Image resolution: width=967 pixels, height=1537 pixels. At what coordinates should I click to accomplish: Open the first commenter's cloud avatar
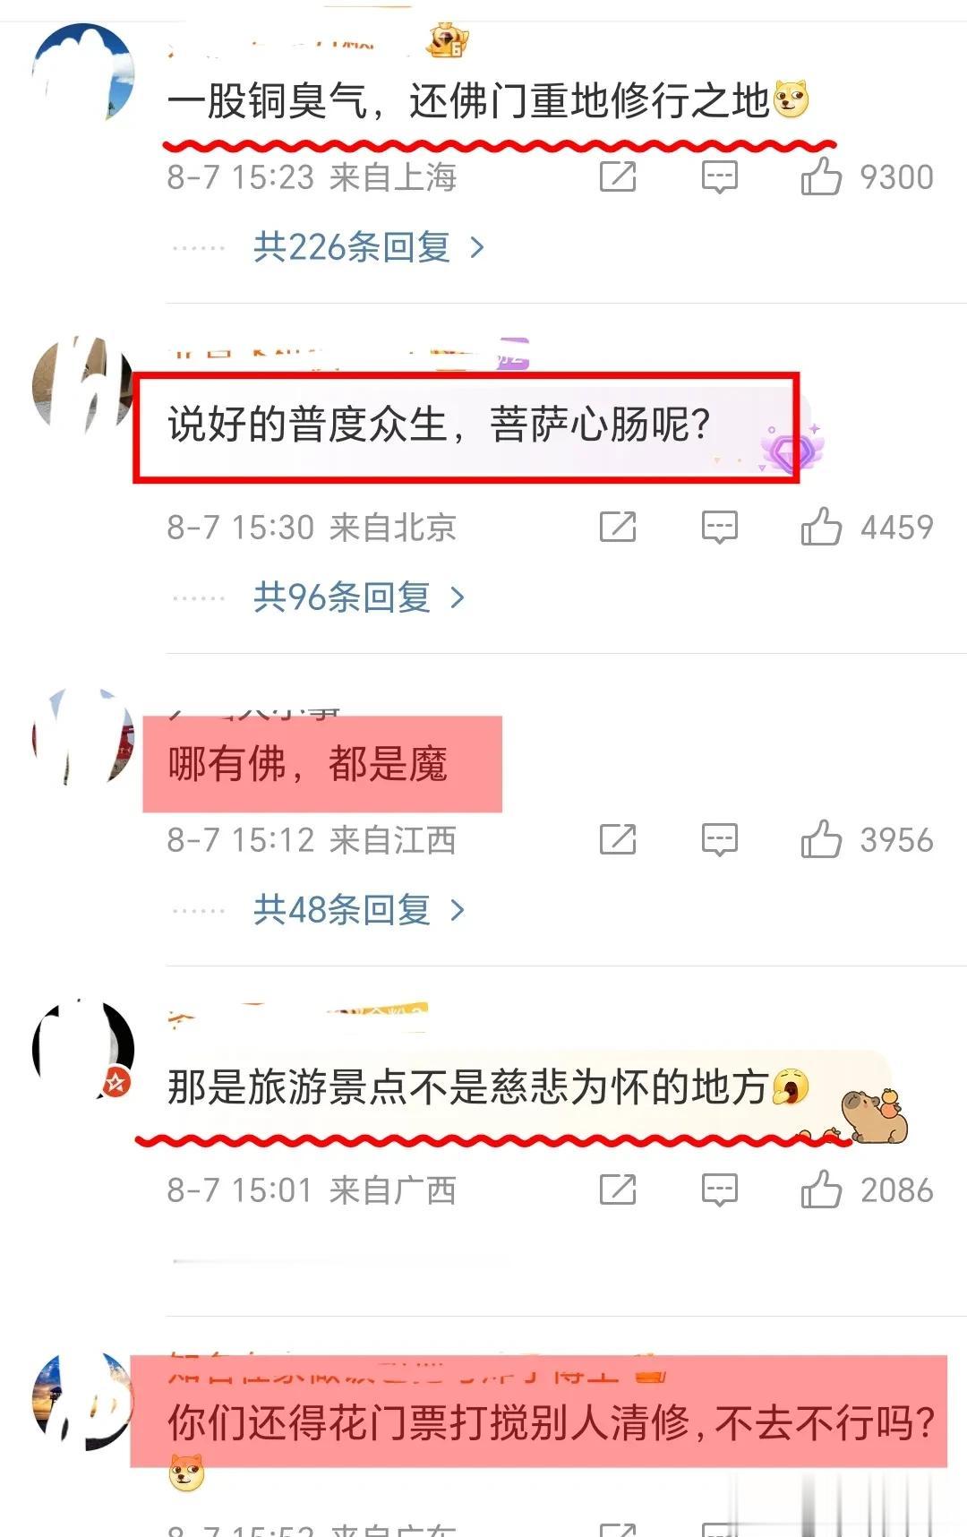(x=83, y=73)
